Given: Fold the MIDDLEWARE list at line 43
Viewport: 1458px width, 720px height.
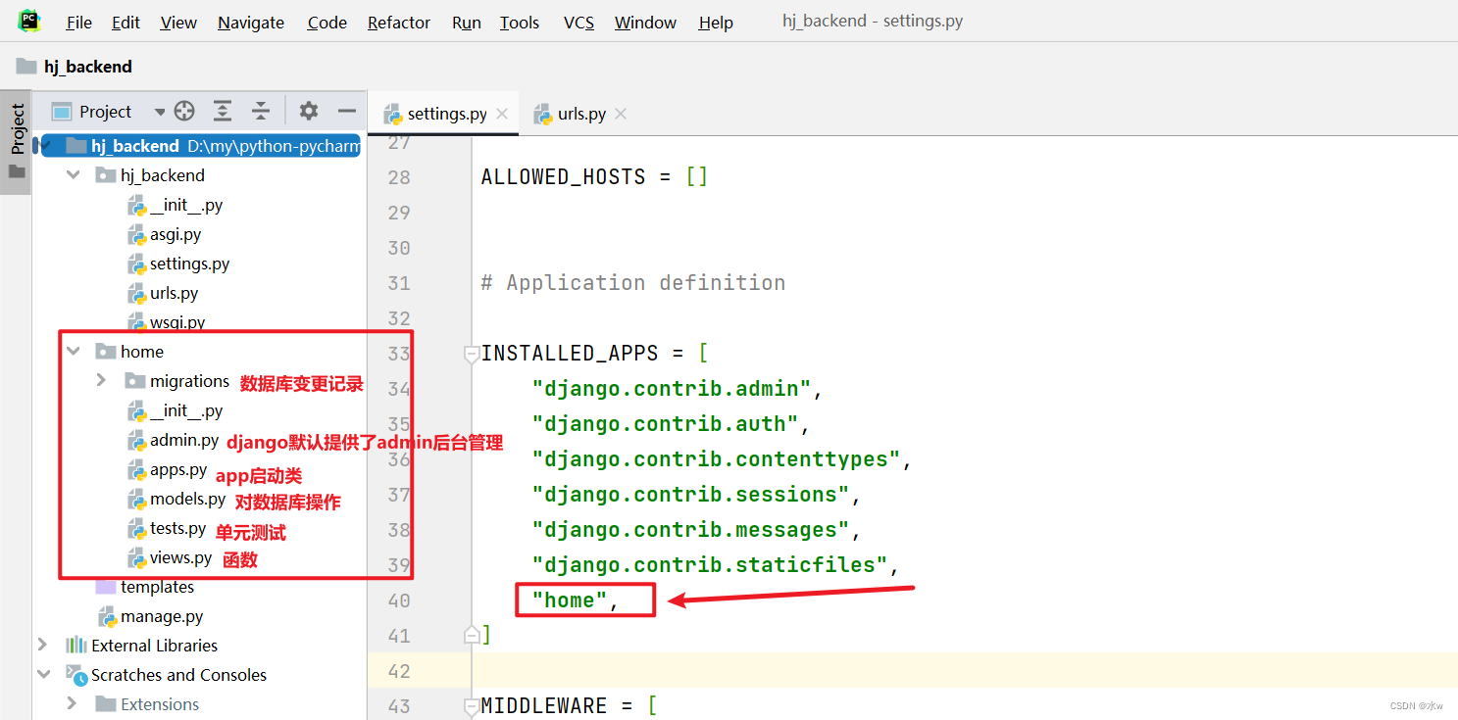Looking at the screenshot, I should 472,706.
